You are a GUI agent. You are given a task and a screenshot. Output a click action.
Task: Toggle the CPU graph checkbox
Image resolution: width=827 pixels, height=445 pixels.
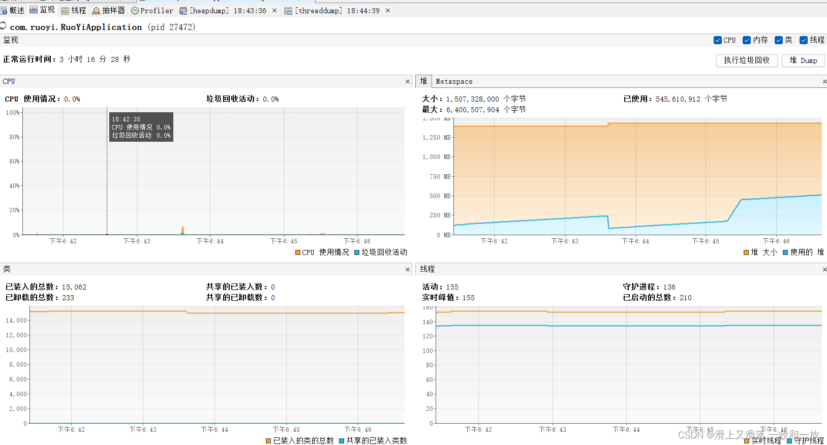pyautogui.click(x=718, y=40)
